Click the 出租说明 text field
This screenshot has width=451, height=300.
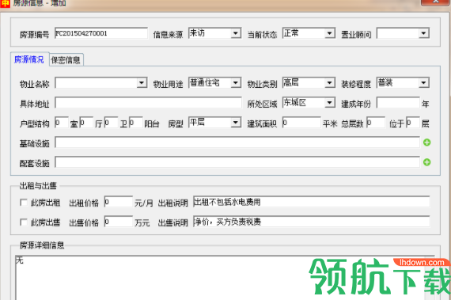click(312, 202)
